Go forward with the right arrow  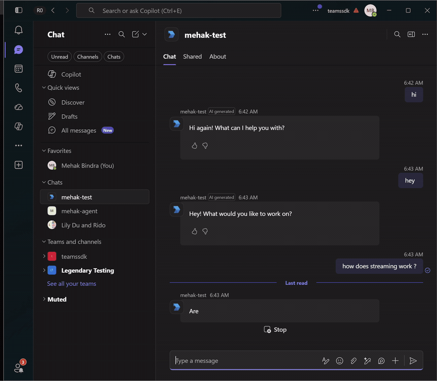tap(67, 10)
